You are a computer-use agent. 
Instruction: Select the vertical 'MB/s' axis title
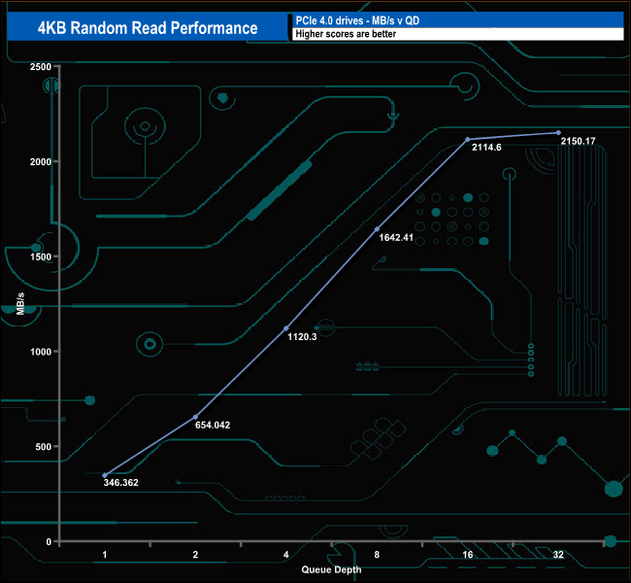(19, 302)
